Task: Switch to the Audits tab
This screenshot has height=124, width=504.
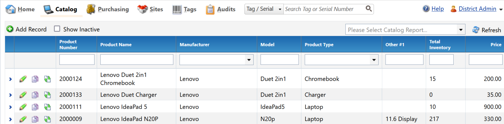Action: click(x=220, y=9)
